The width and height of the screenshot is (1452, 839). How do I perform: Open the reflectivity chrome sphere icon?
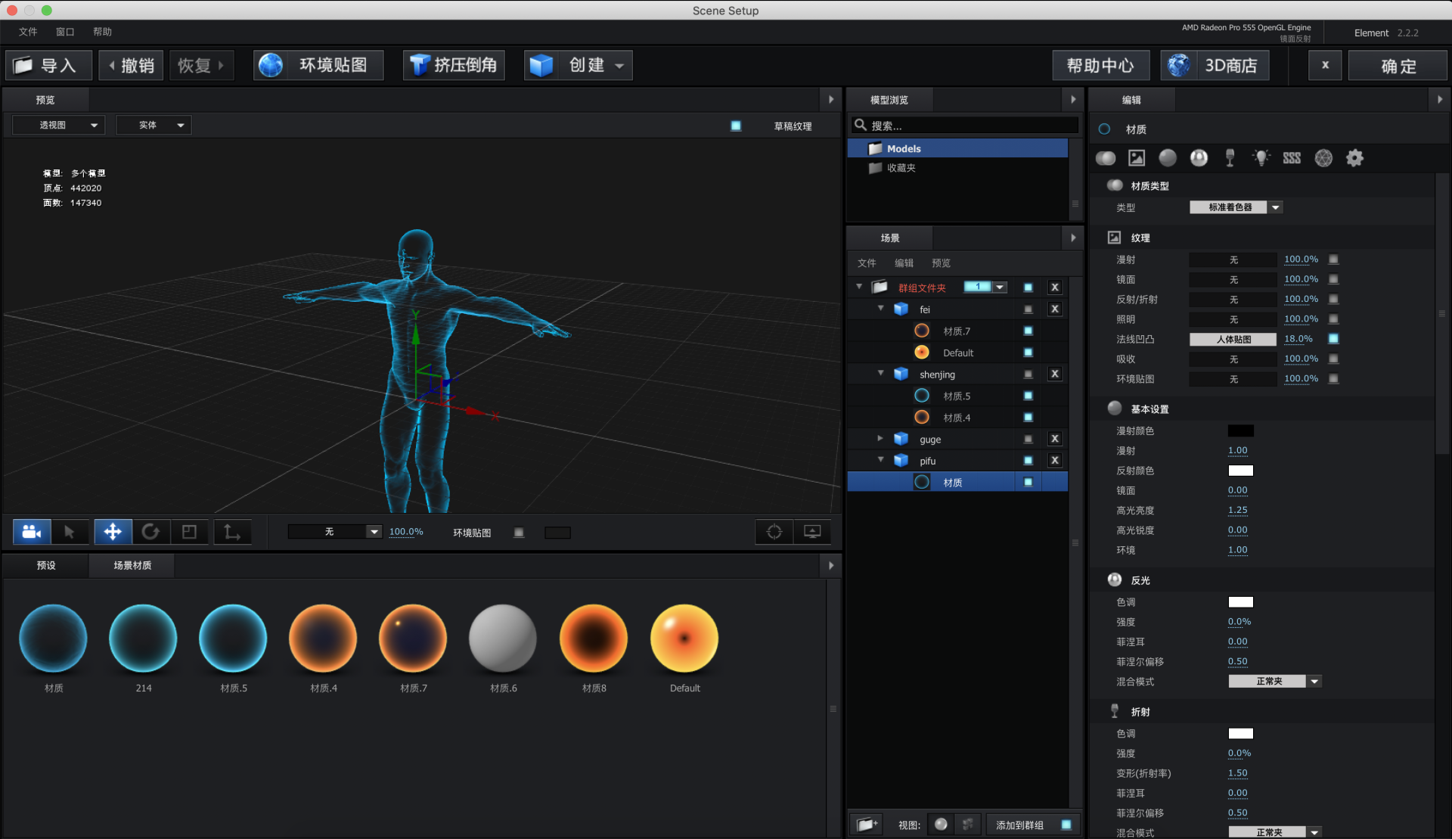click(1199, 157)
